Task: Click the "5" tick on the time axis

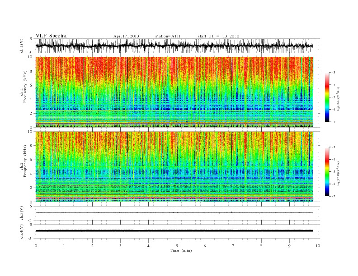Action: pyautogui.click(x=177, y=246)
